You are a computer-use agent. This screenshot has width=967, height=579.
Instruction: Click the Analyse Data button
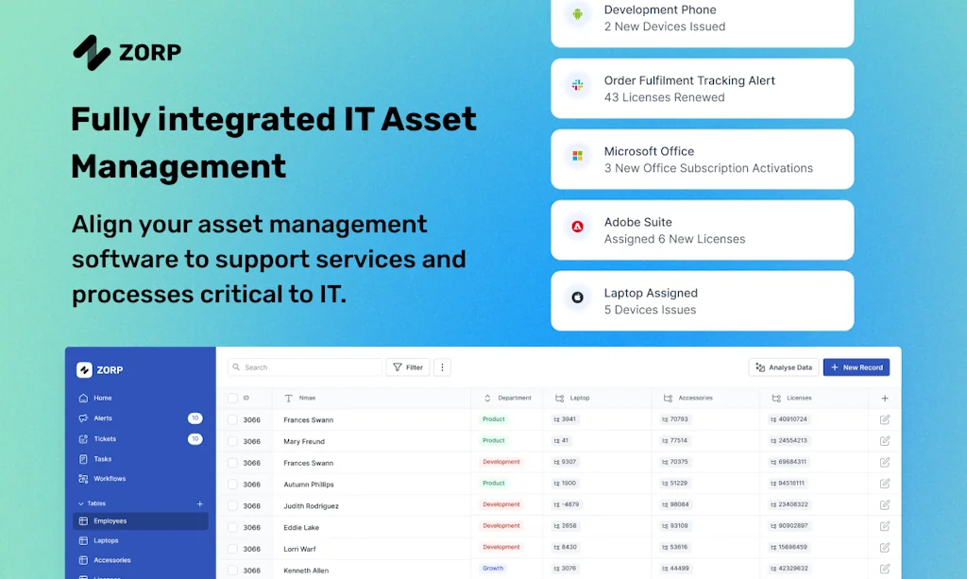tap(783, 367)
